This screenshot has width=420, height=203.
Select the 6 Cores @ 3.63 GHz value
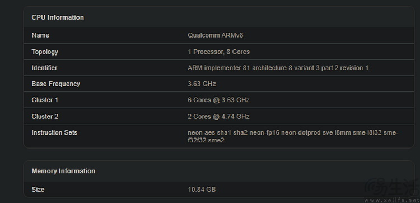(218, 100)
